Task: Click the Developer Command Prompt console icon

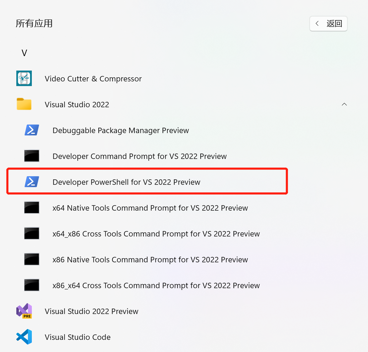Action: point(32,156)
